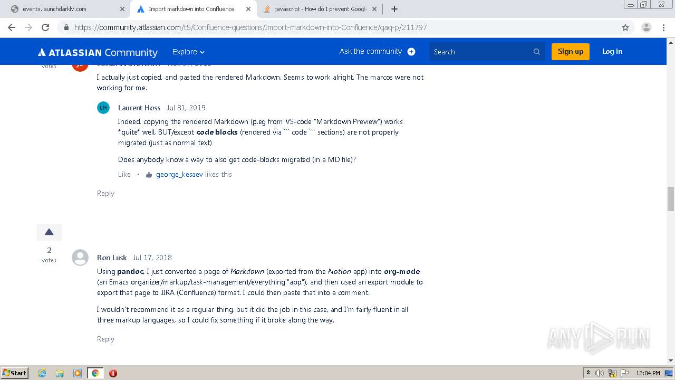The image size is (675, 380).
Task: Bookmark this page with star icon
Action: point(625,27)
